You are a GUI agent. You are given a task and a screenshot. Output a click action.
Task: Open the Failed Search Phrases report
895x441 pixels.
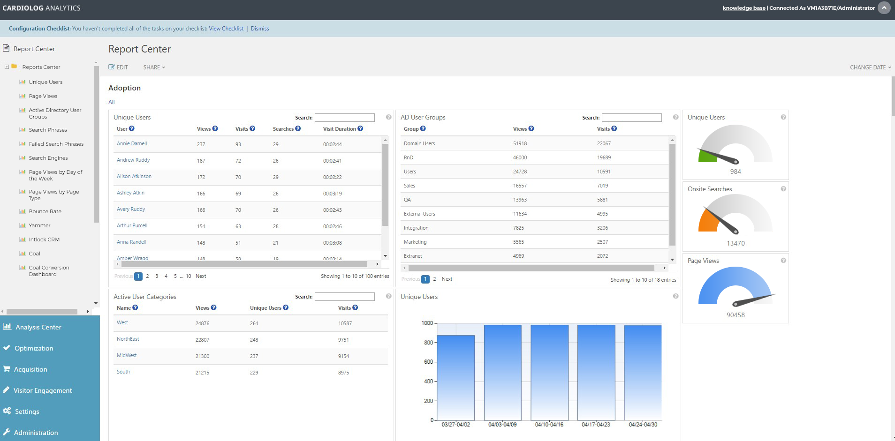coord(56,144)
